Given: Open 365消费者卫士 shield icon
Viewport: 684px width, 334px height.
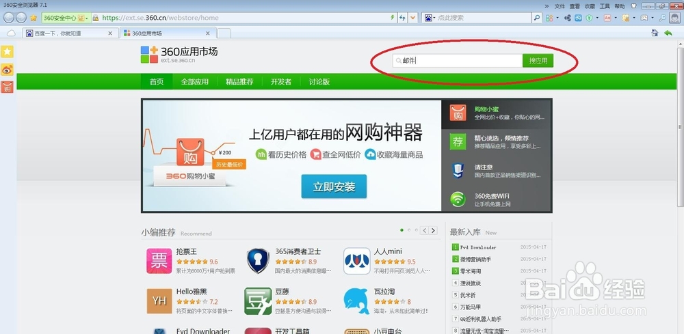Looking at the screenshot, I should (258, 261).
